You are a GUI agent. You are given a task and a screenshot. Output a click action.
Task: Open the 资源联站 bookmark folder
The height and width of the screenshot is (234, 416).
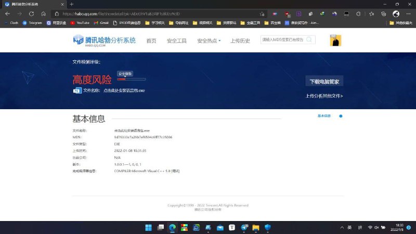pyautogui.click(x=226, y=23)
